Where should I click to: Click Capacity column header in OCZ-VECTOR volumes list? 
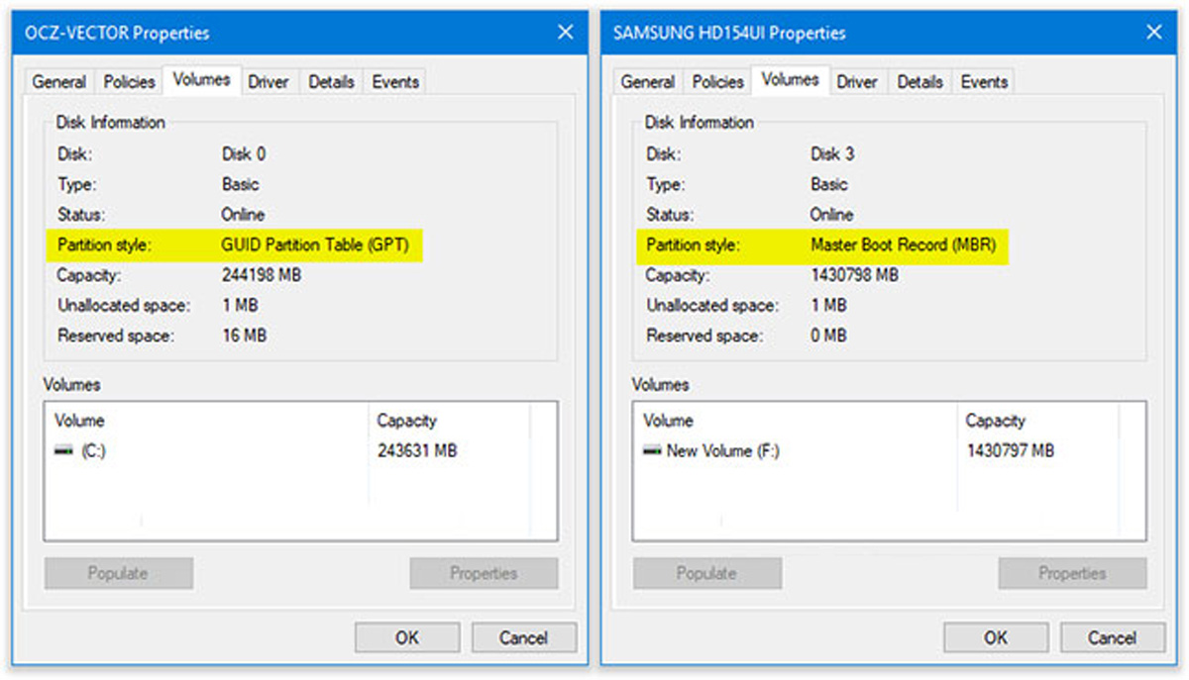[406, 421]
